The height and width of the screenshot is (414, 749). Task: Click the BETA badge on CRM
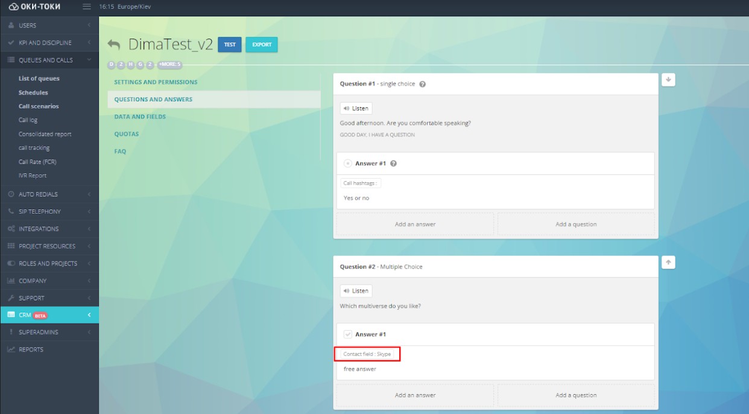tap(40, 316)
